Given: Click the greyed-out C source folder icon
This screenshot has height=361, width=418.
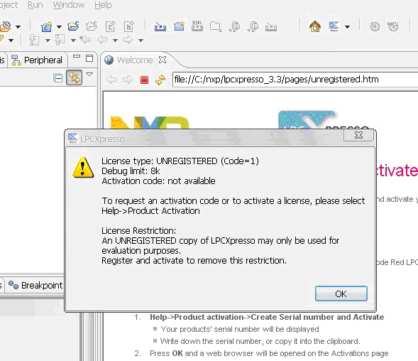Looking at the screenshot, I should [92, 26].
